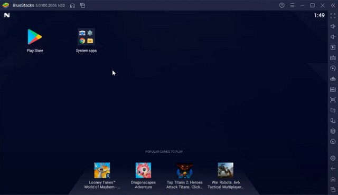The height and width of the screenshot is (195, 338).
Task: Toggle Eco mode gauge icon in sidebar
Action: click(333, 141)
